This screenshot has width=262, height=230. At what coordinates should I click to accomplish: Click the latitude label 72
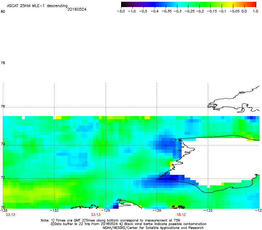point(3,177)
